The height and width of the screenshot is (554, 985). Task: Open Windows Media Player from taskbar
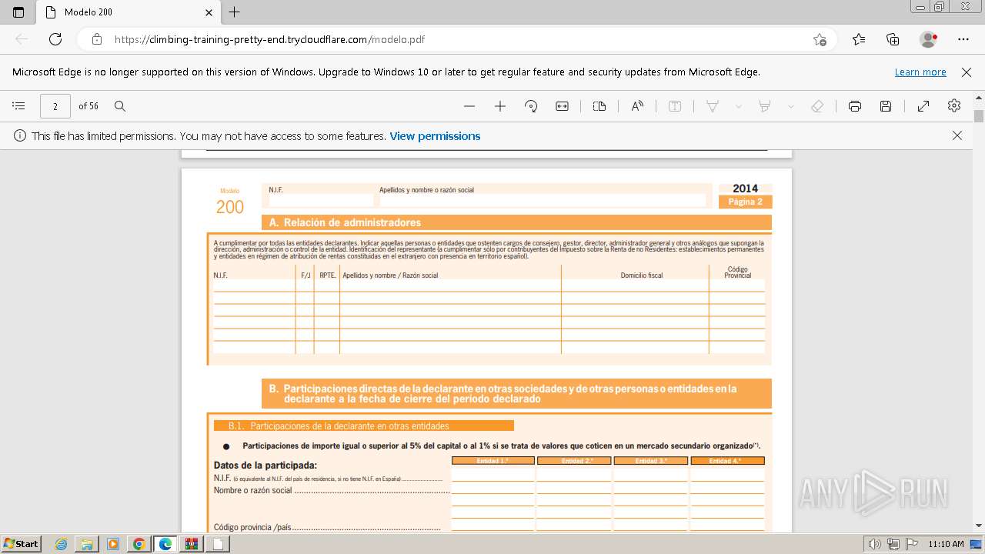[x=113, y=544]
